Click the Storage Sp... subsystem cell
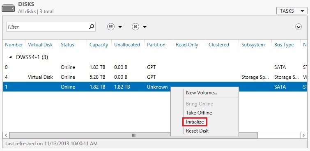Viewport: 310px width, 151px height. [255, 77]
